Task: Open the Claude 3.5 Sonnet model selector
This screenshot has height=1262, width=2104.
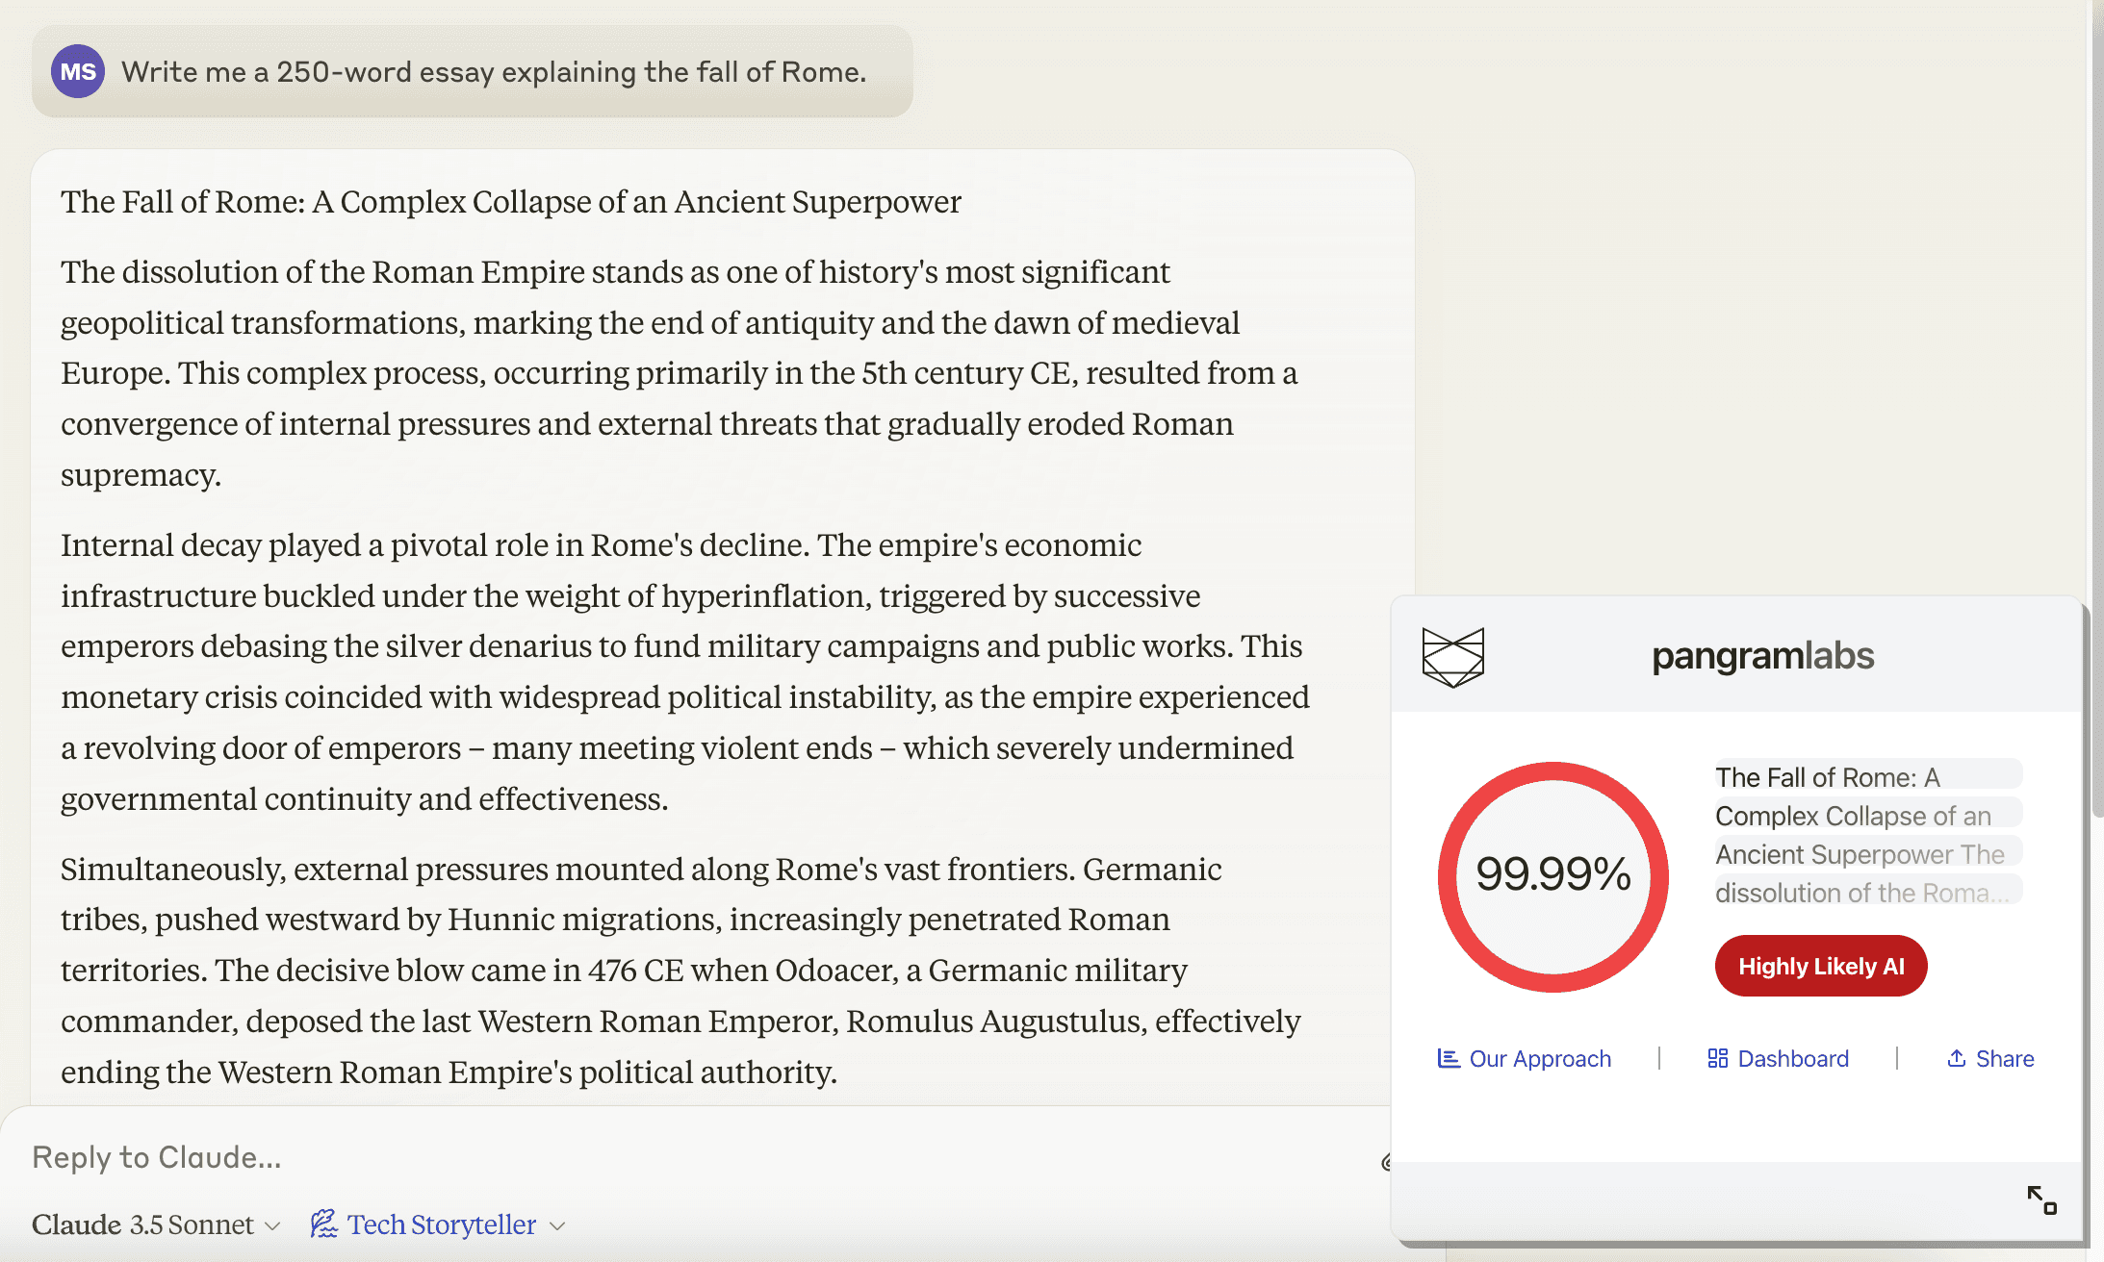Action: 156,1224
